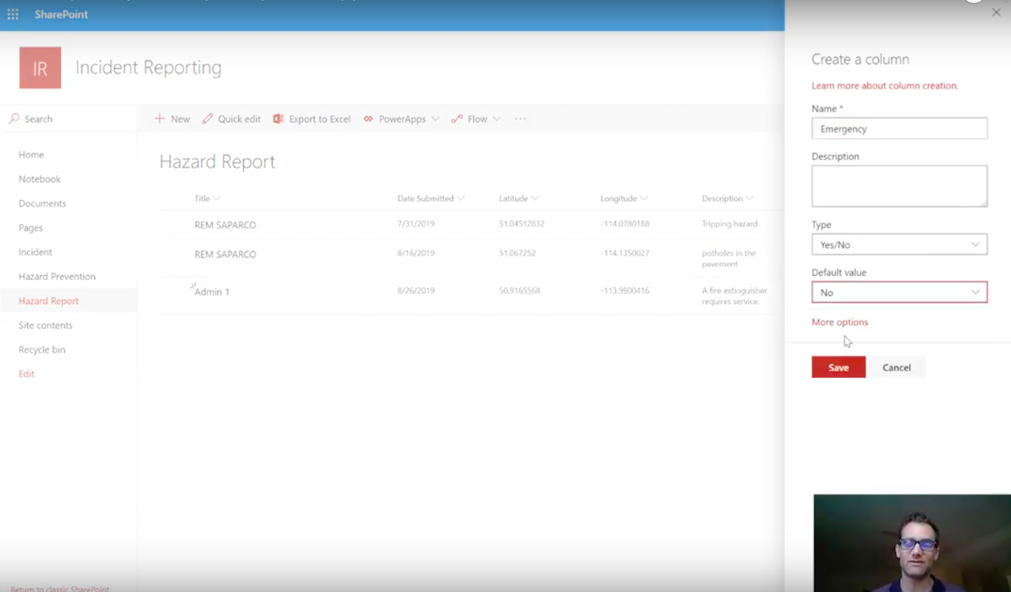Select Hazard Report in the left navigation

[x=49, y=301]
